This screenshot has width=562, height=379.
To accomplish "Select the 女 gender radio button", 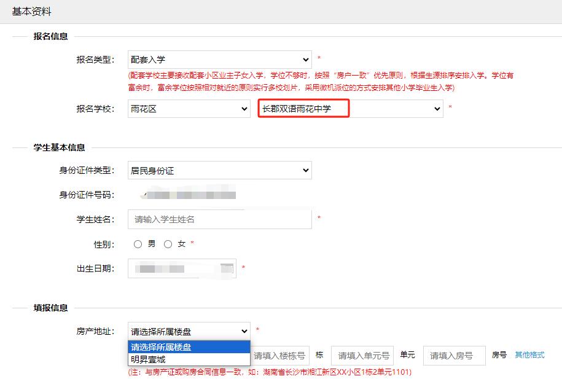I will coord(168,244).
